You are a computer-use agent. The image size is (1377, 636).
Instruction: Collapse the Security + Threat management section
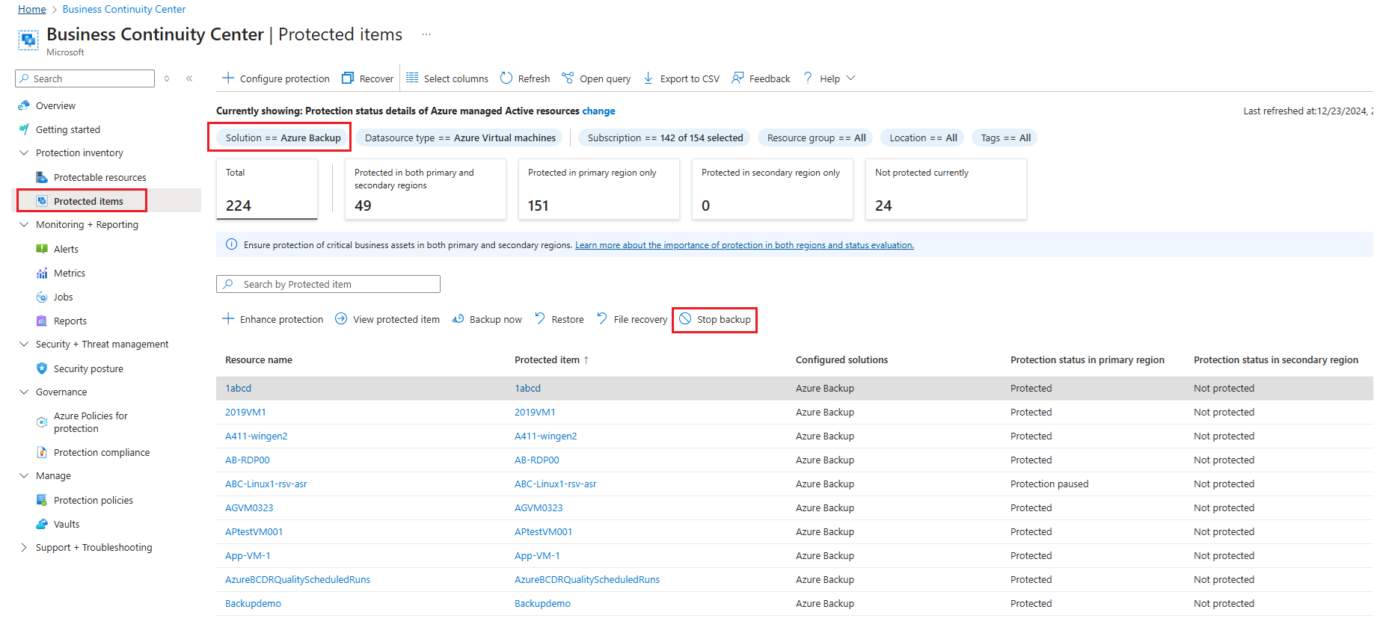point(23,345)
